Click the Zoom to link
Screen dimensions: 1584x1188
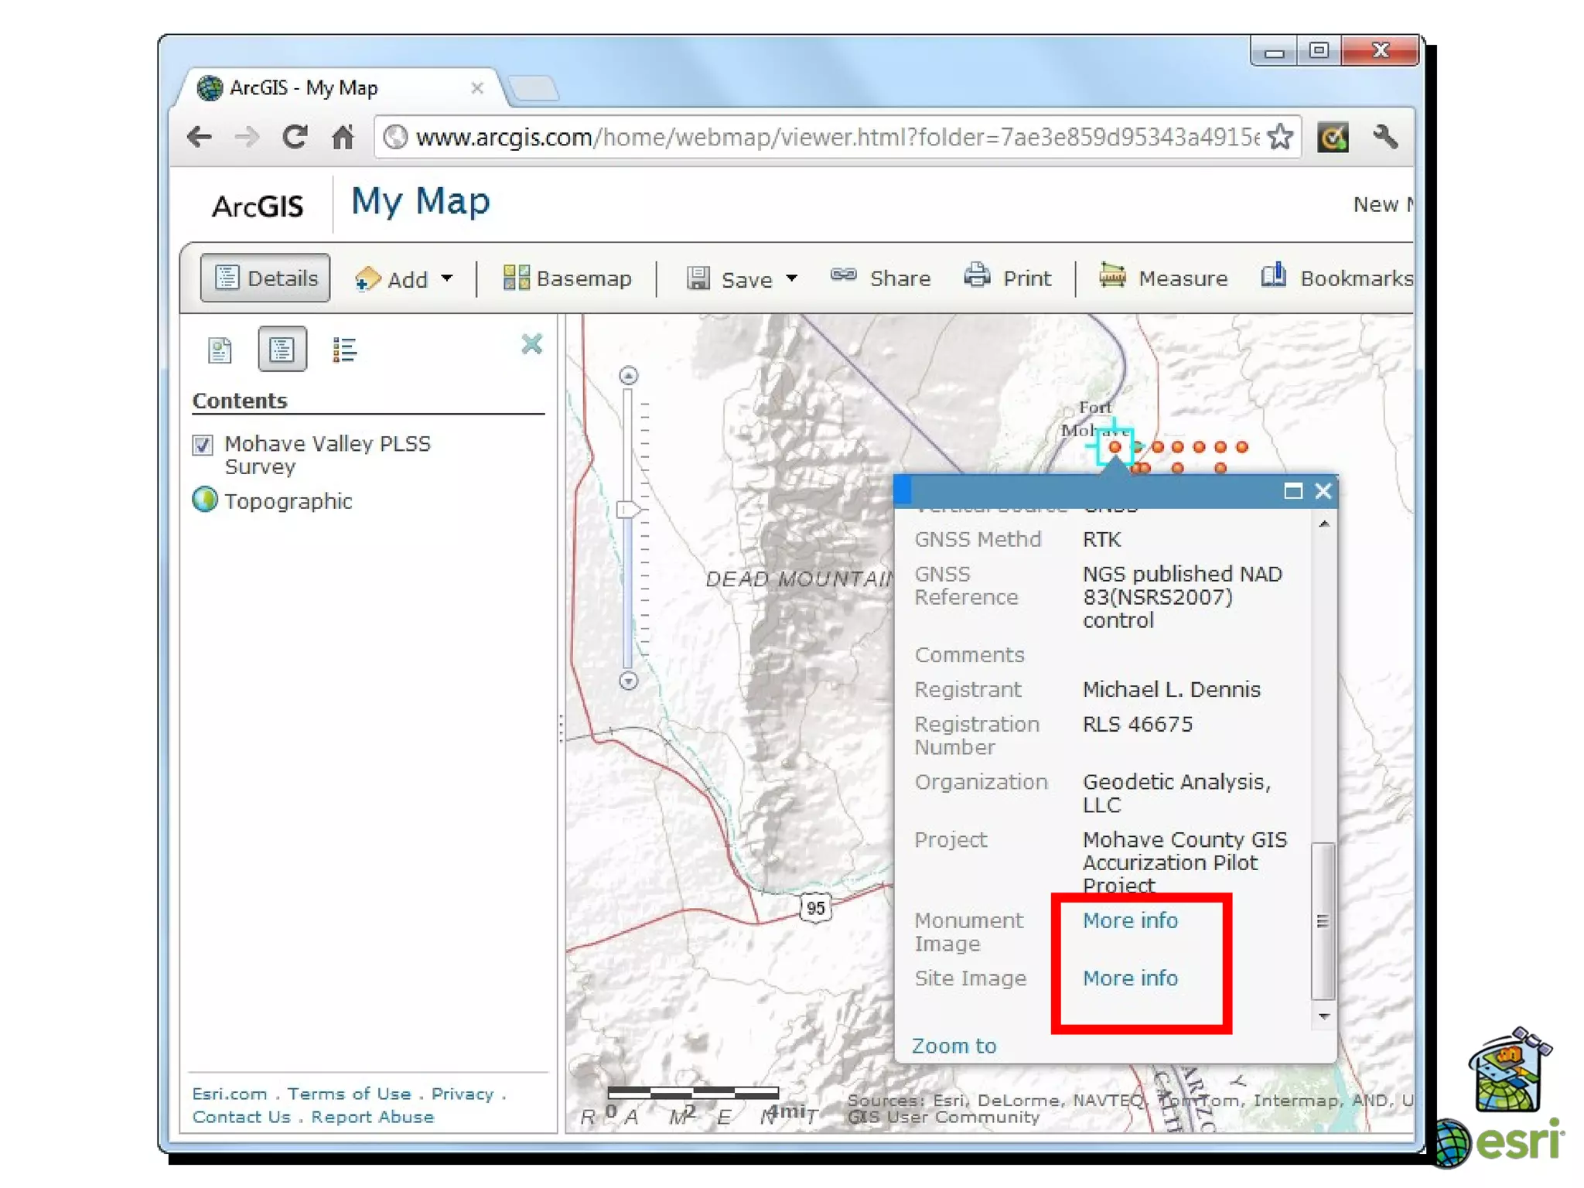click(954, 1046)
